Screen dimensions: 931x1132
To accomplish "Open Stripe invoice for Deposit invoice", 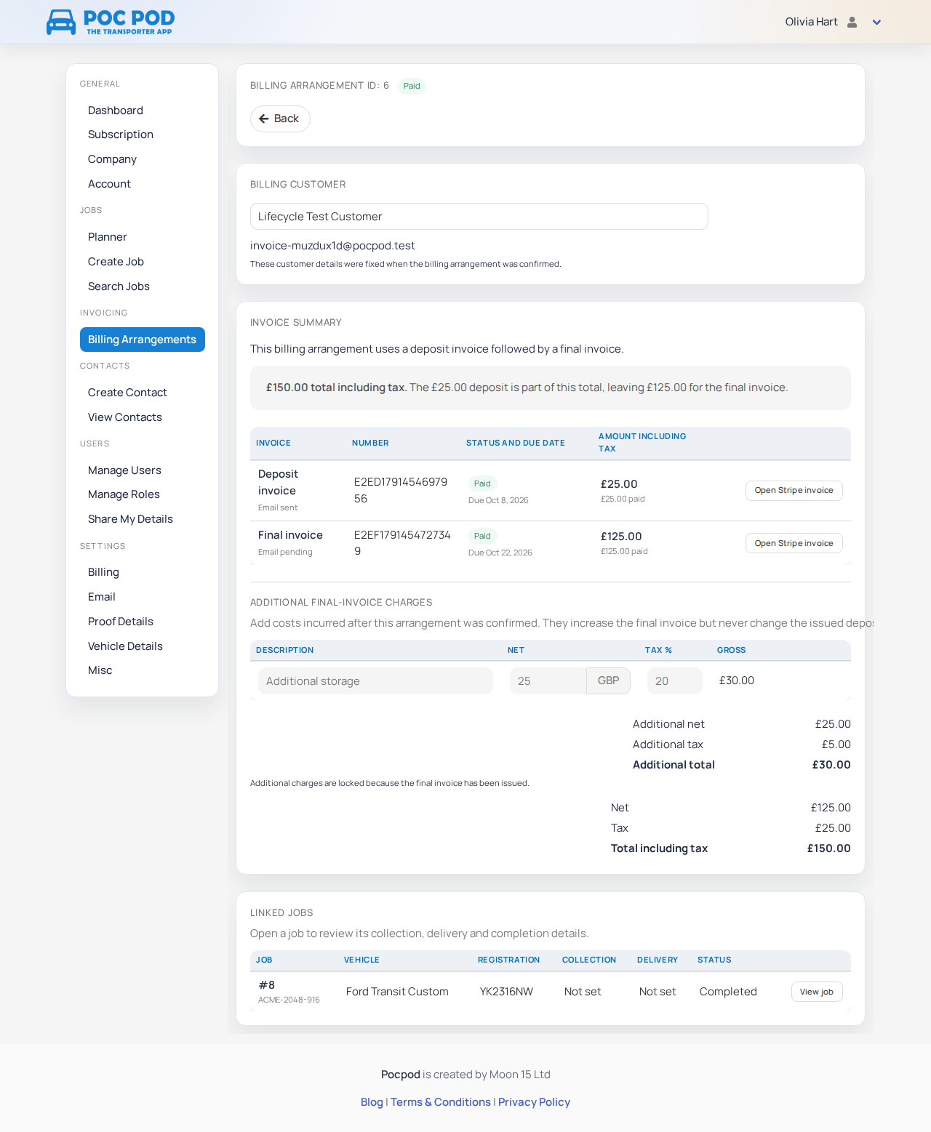I will [794, 491].
